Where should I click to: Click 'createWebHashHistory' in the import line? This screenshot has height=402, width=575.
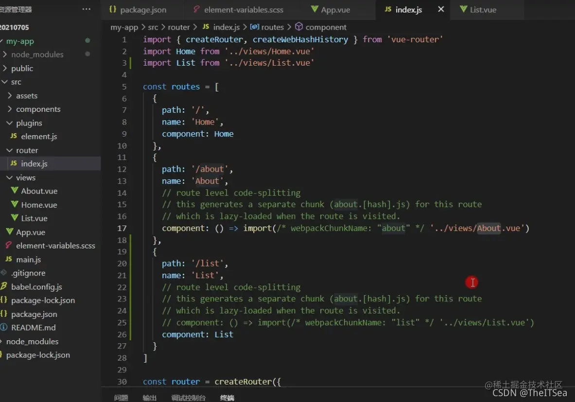[x=300, y=39]
